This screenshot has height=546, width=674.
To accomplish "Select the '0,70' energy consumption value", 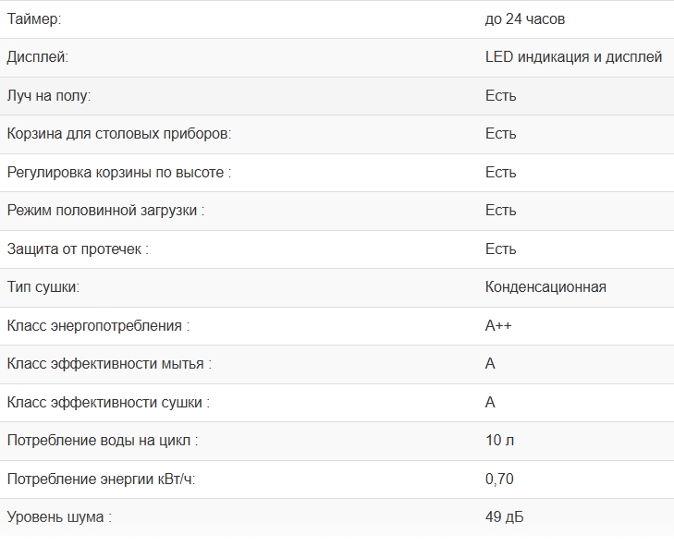I will click(499, 479).
